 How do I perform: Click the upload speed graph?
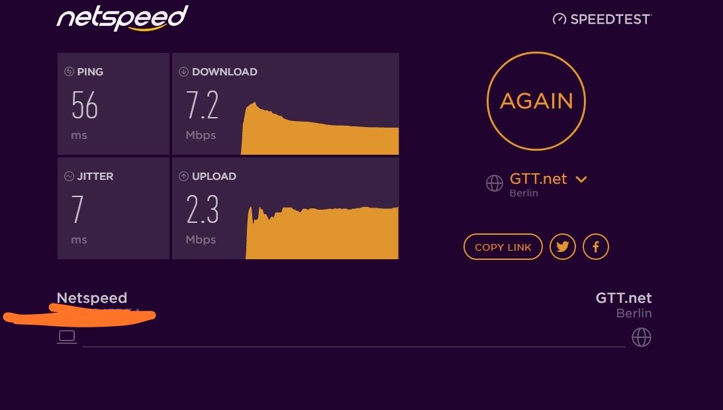click(x=322, y=233)
